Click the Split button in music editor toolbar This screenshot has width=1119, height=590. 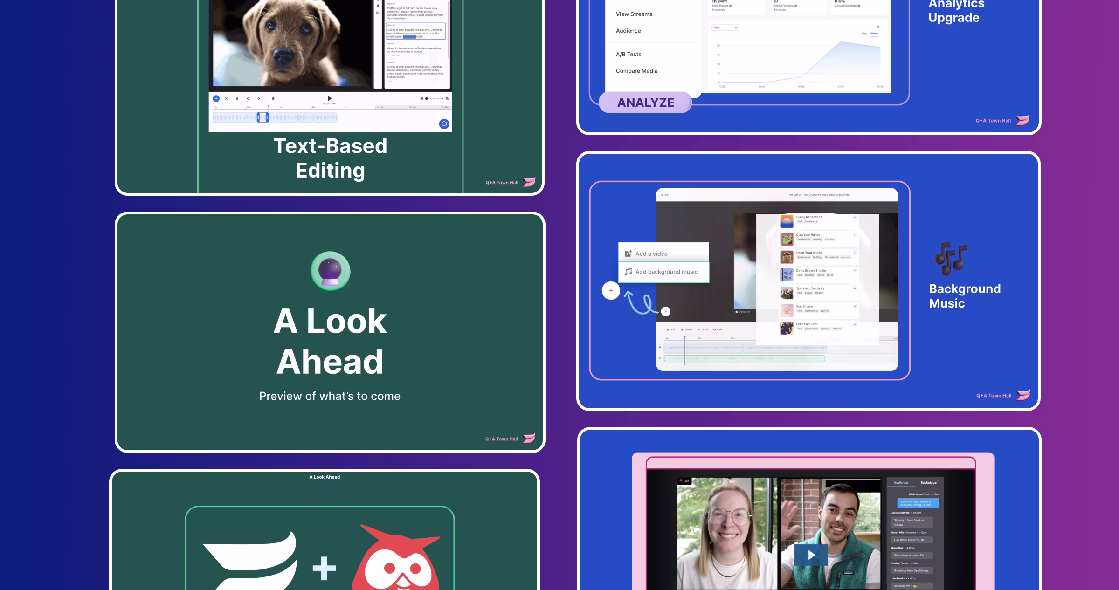point(671,329)
